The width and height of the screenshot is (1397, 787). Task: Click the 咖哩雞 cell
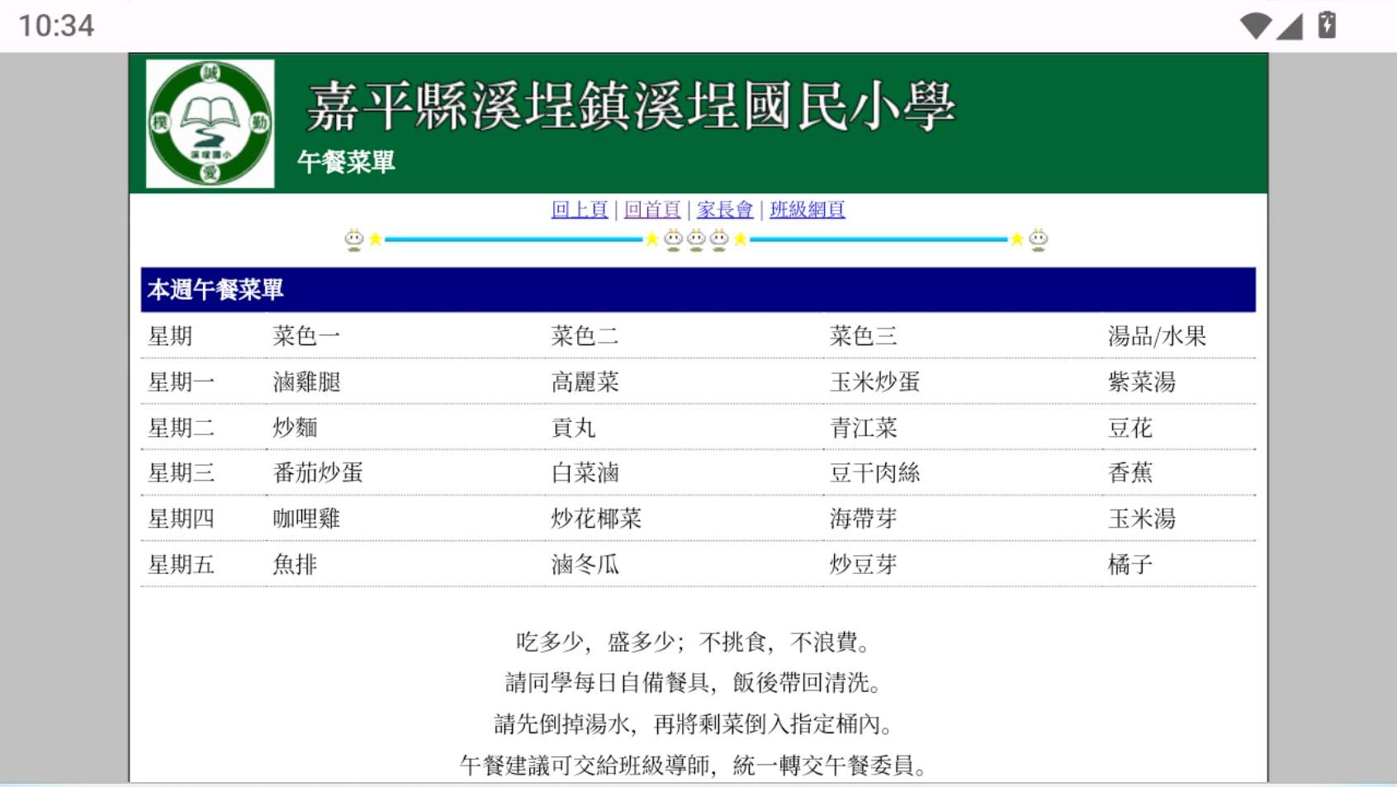click(x=306, y=519)
